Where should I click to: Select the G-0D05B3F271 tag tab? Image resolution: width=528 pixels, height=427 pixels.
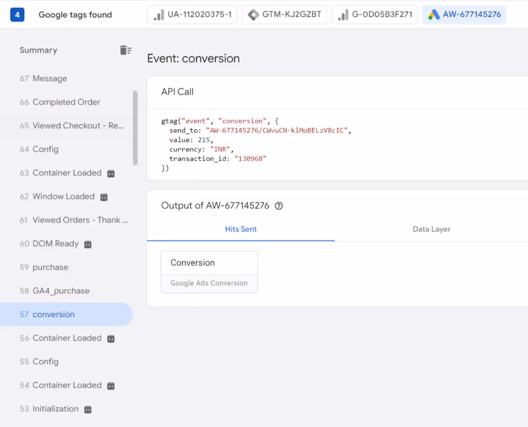coord(374,14)
